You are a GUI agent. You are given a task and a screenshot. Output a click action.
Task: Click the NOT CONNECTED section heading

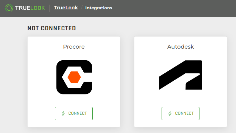(52, 28)
